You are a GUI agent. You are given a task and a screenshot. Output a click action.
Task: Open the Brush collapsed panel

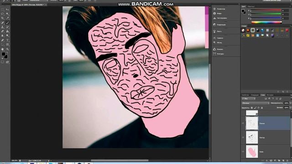217,31
